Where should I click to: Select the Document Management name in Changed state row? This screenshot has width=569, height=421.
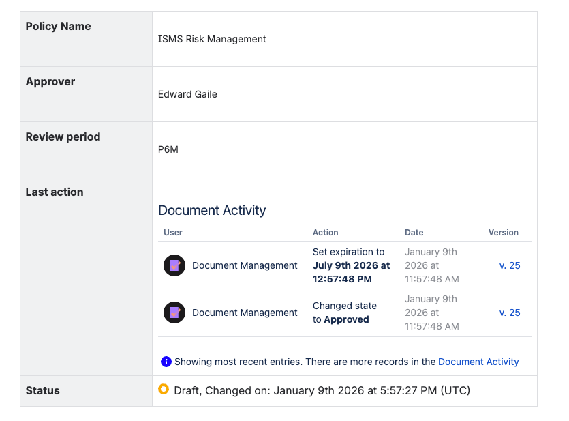click(245, 313)
